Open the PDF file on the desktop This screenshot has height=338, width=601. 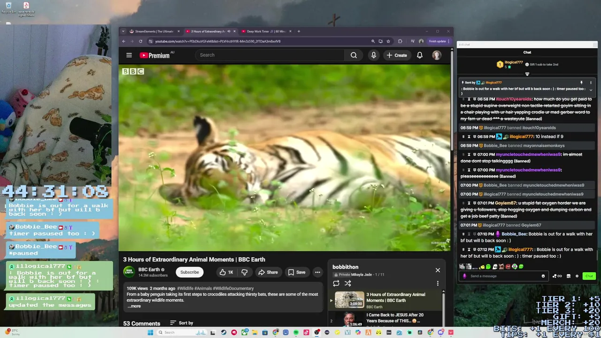tap(26, 9)
